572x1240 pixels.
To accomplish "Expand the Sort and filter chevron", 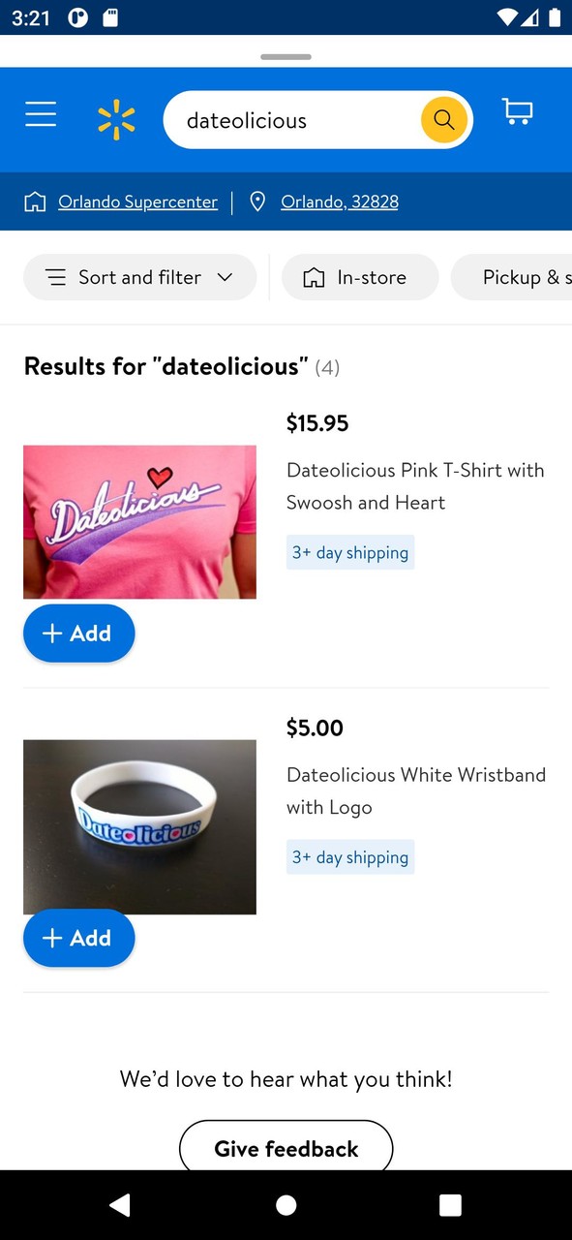I will (225, 277).
